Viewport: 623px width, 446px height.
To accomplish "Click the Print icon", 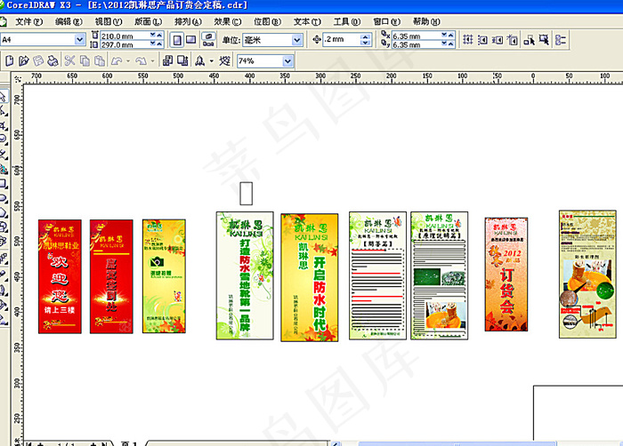I will click(x=53, y=60).
